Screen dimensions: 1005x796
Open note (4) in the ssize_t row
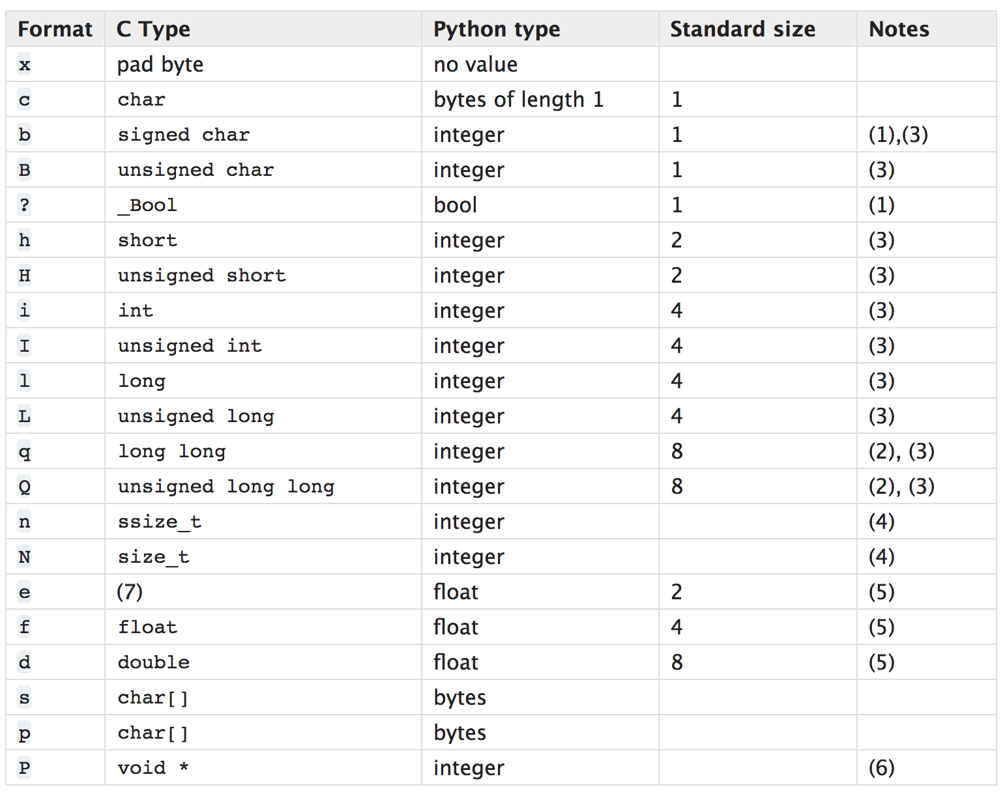click(881, 522)
